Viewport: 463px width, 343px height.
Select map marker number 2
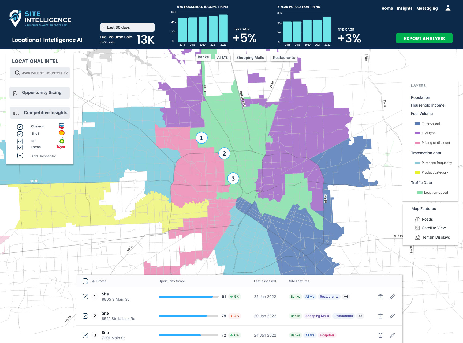(x=224, y=153)
